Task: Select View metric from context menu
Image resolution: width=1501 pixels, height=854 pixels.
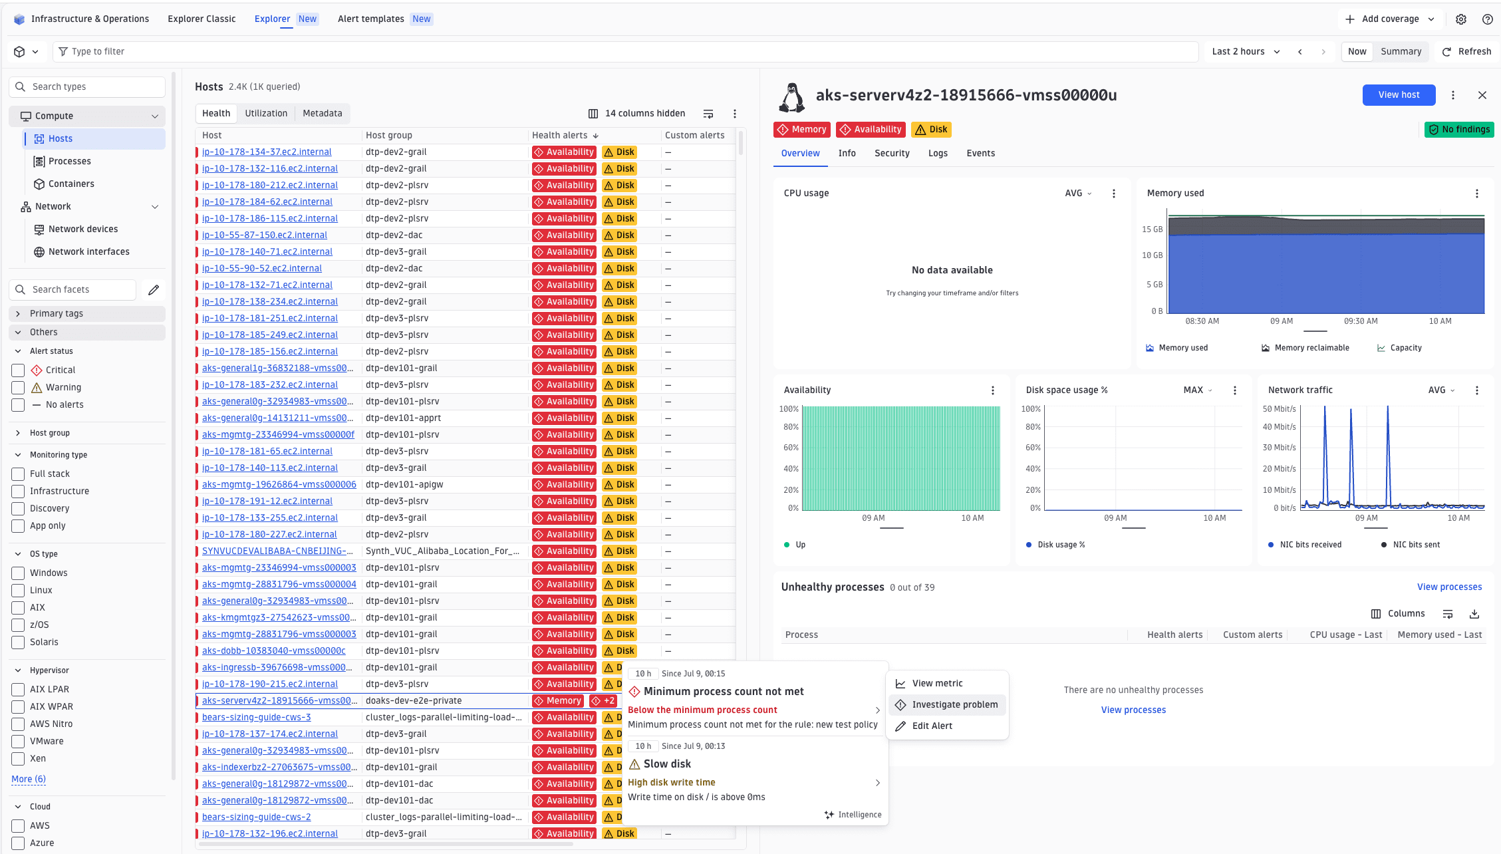Action: click(947, 683)
